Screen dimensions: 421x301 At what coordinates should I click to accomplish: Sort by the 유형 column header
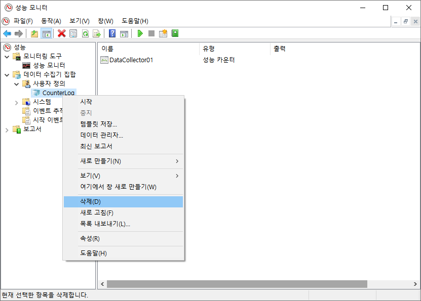235,49
